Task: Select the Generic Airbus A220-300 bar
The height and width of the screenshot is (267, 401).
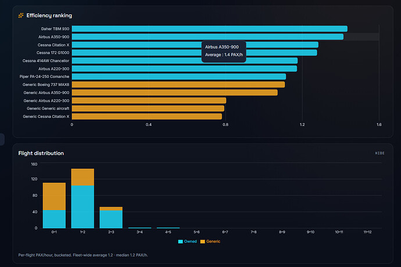Action: (149, 100)
